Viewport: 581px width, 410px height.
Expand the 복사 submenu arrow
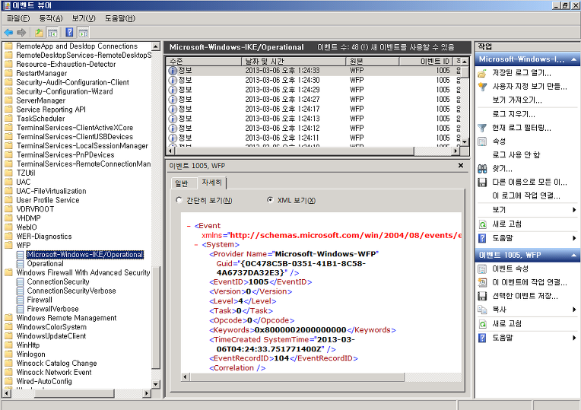point(574,310)
